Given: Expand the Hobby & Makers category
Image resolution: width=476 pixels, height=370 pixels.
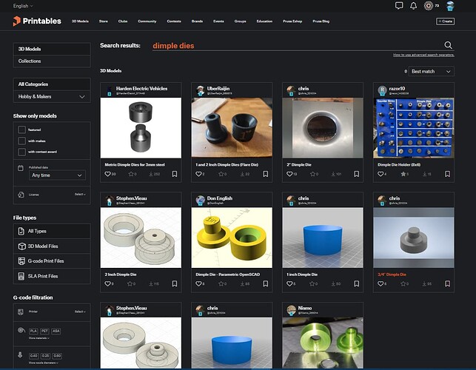Looking at the screenshot, I should [x=52, y=96].
